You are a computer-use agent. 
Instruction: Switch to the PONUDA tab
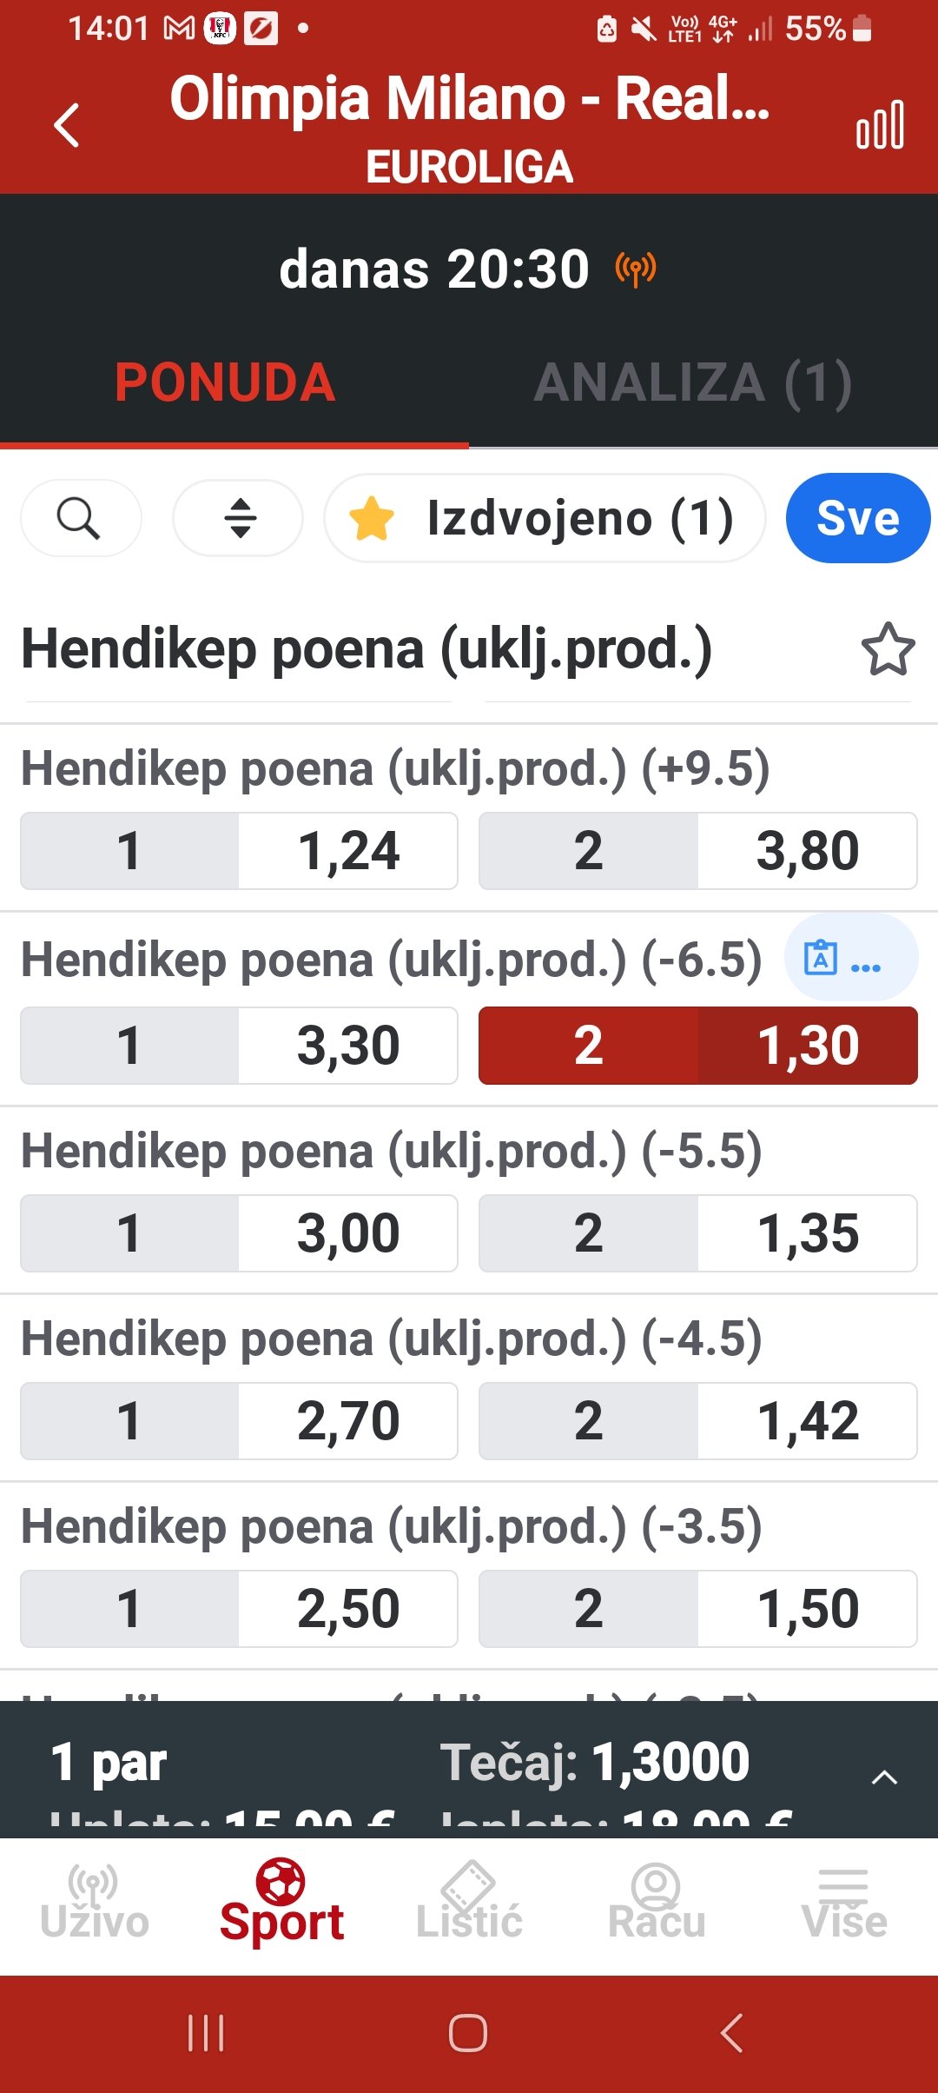coord(225,383)
